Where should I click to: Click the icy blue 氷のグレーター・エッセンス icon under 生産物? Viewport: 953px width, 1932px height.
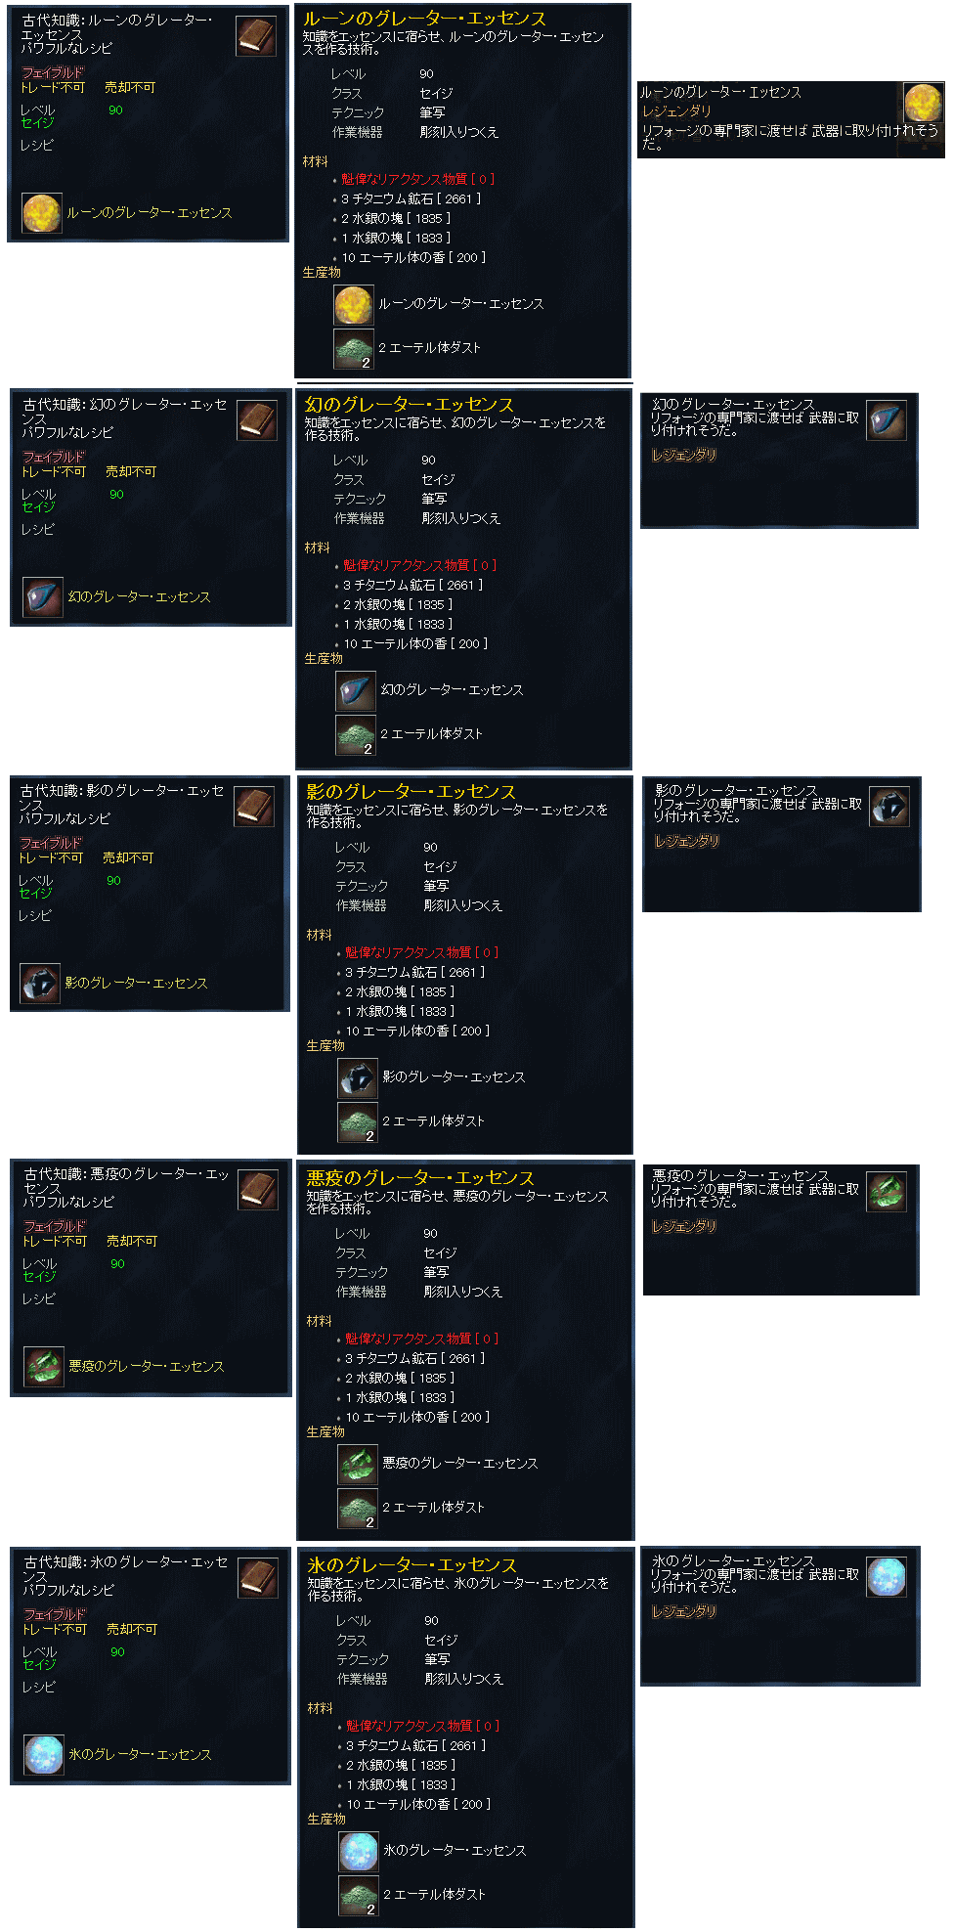[359, 1851]
